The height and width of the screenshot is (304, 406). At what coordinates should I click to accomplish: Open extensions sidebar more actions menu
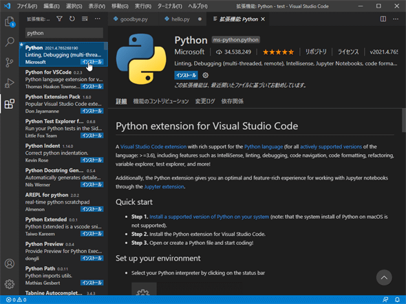coord(97,19)
